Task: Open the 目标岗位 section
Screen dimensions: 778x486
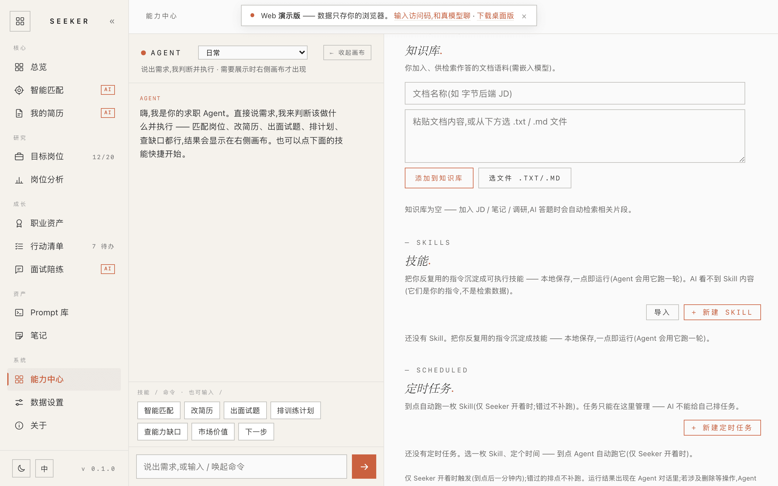Action: [x=64, y=156]
